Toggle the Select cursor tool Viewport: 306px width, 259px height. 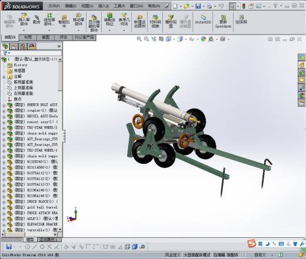(x=232, y=6)
